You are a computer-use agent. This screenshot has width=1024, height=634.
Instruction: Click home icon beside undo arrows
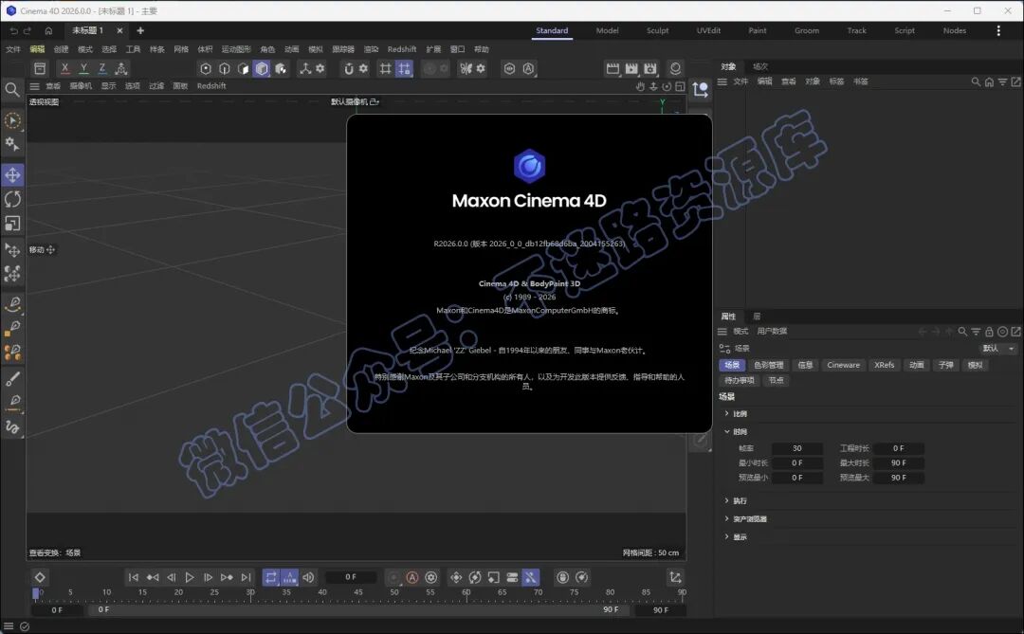48,30
